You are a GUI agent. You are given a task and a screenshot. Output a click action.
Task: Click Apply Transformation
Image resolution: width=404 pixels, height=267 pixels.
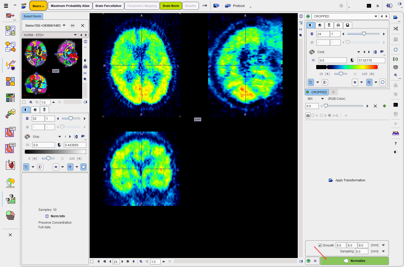[x=347, y=180]
